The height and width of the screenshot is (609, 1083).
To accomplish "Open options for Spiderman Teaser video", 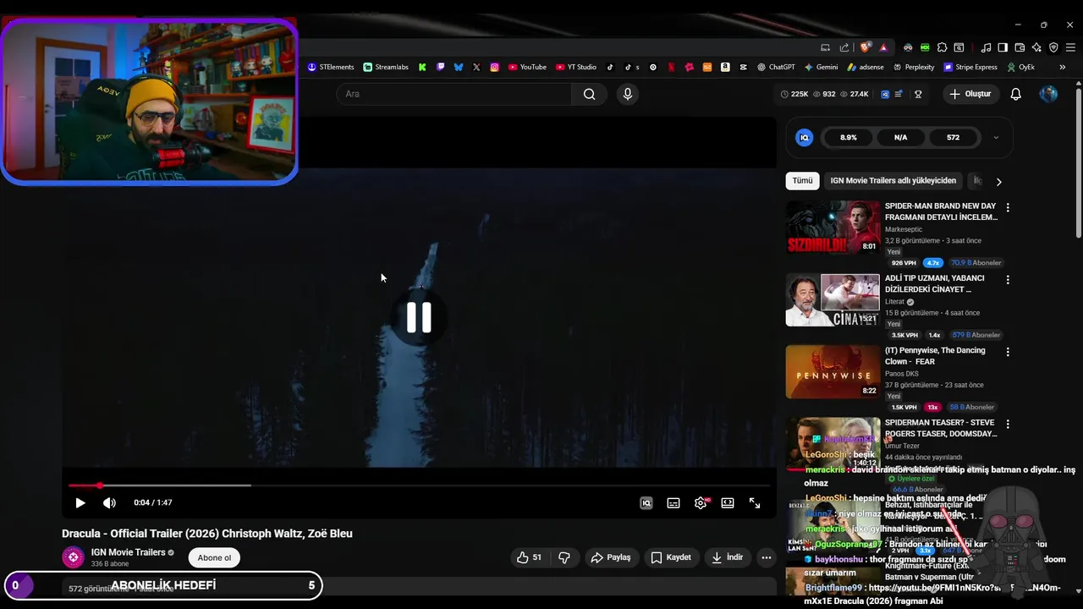I will tap(1007, 424).
